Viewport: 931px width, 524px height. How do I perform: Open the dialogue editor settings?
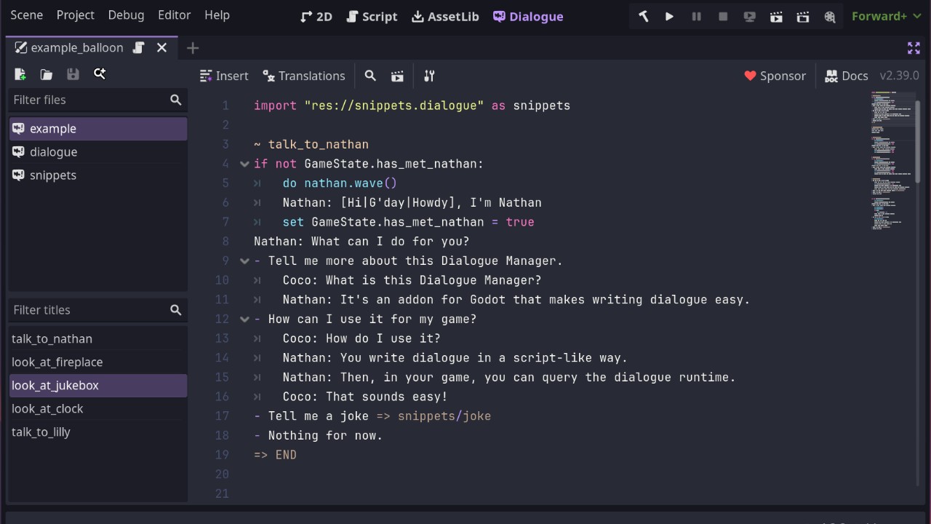tap(428, 76)
